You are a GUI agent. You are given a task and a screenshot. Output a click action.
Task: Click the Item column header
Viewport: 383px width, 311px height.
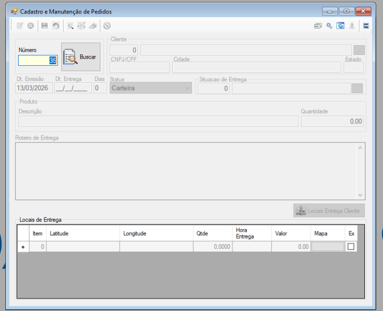(38, 233)
